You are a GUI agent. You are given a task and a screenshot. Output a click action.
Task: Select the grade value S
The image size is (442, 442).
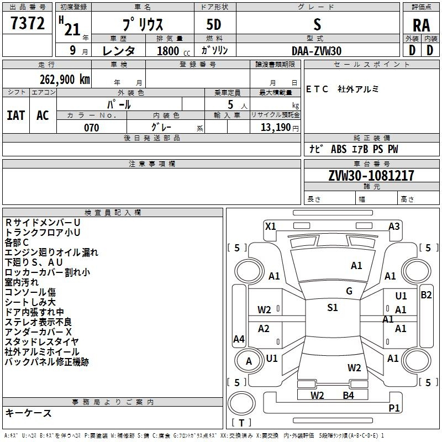point(317,24)
